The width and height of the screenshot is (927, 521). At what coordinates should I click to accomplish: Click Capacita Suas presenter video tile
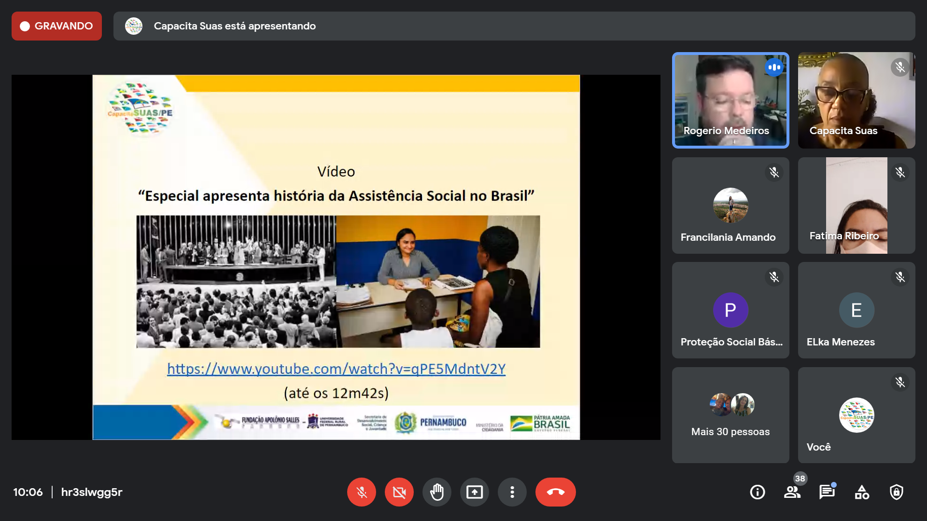(856, 100)
